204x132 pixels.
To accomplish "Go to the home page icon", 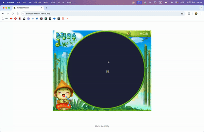I will 18,14.
